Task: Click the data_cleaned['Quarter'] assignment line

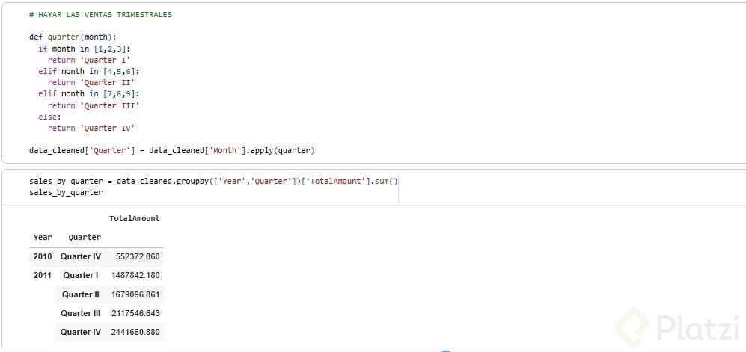Action: [171, 151]
